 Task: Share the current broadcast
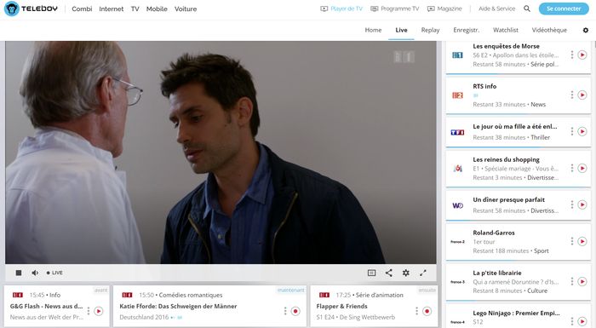click(389, 273)
